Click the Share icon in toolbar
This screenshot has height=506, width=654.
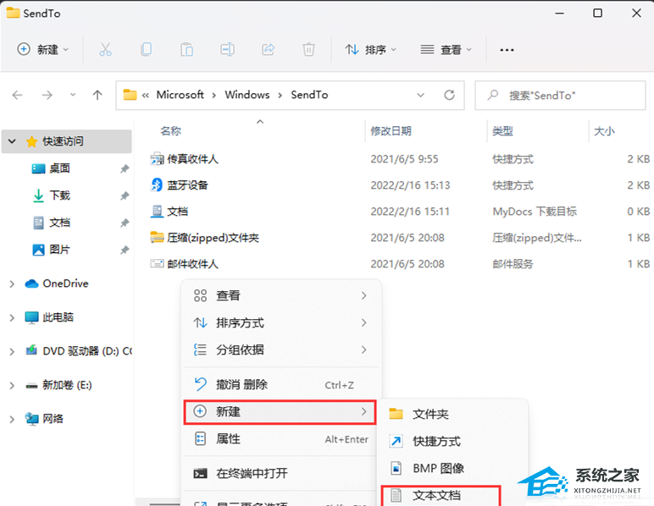click(x=269, y=50)
